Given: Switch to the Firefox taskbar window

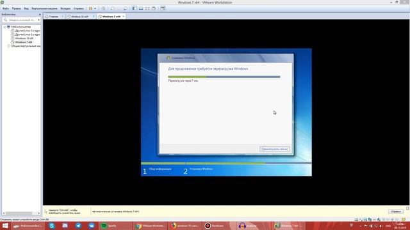Looking at the screenshot, I should (x=185, y=226).
